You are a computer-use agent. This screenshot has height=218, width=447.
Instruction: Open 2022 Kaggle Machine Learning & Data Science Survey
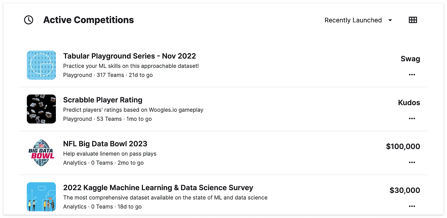click(158, 188)
